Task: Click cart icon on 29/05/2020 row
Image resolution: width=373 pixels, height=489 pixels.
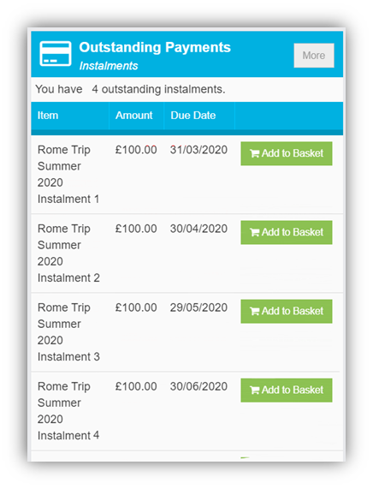Action: pyautogui.click(x=254, y=311)
